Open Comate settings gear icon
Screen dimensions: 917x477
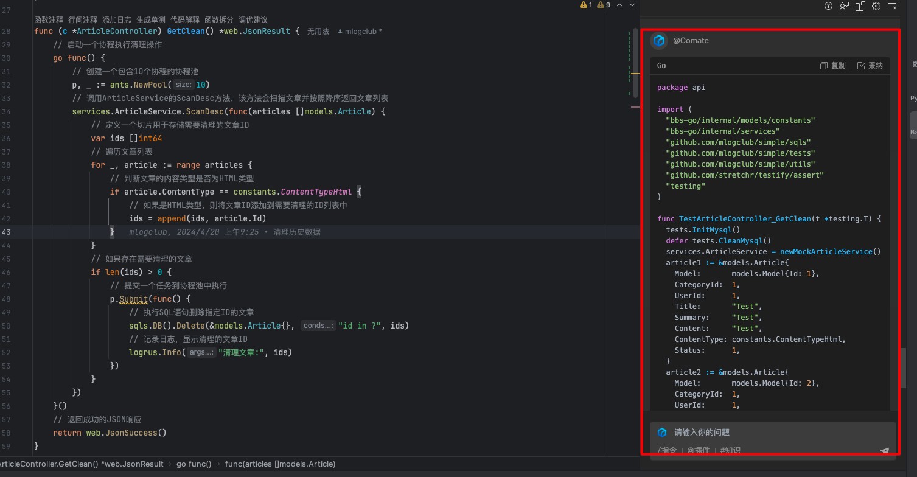(876, 6)
